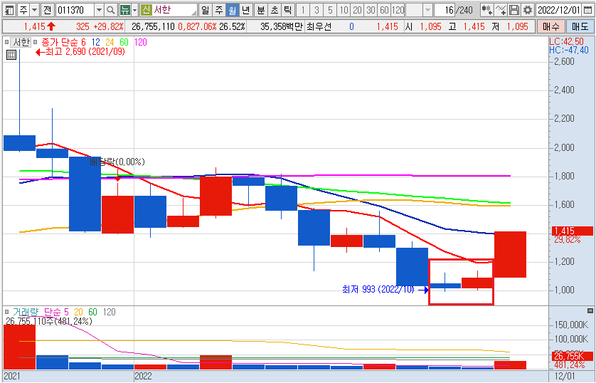Screen dimensions: 596x383
Task: Click the 2022 year label on time axis
Action: tap(143, 376)
